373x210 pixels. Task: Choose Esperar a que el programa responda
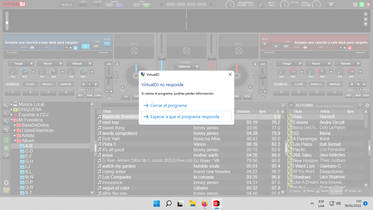click(x=187, y=116)
